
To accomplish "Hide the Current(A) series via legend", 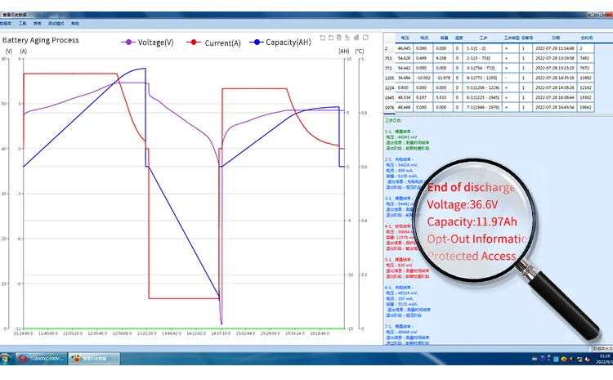I will [x=213, y=42].
